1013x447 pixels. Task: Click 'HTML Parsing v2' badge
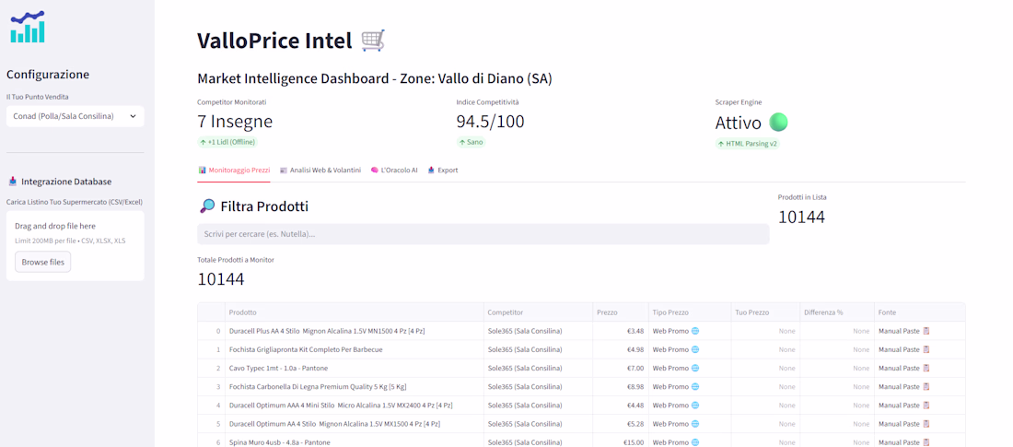pyautogui.click(x=748, y=144)
